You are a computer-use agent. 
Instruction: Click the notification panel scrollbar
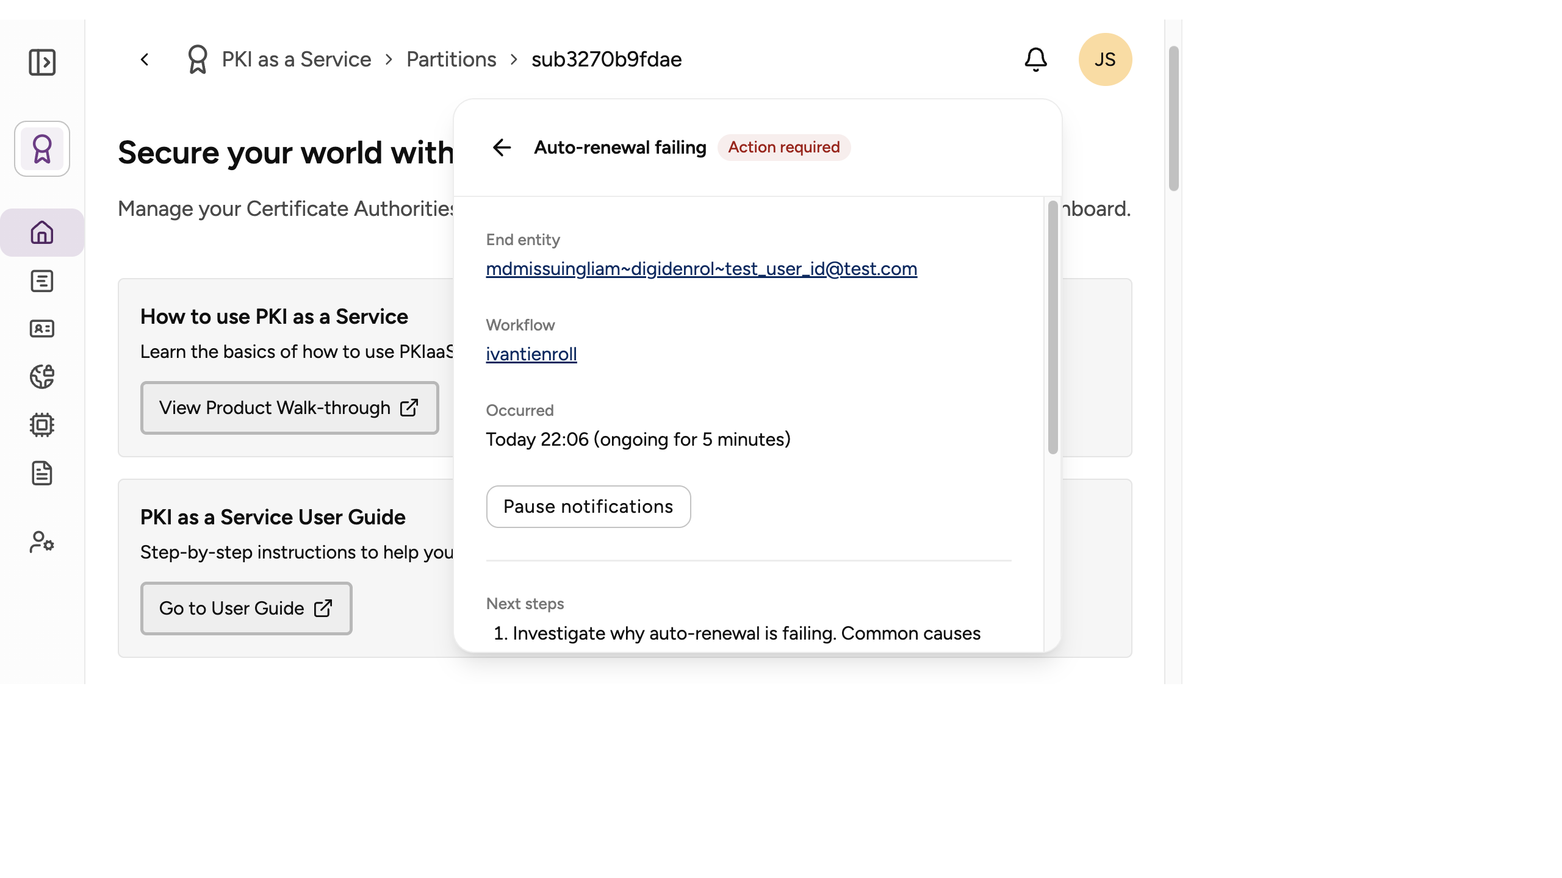tap(1053, 327)
